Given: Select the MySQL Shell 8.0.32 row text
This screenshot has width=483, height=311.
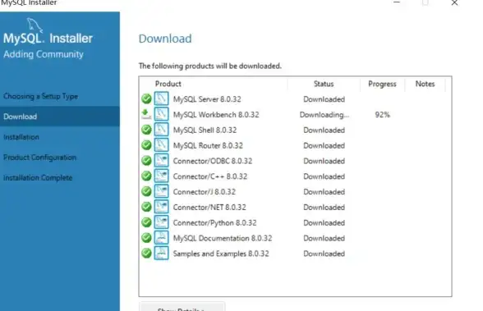Looking at the screenshot, I should [x=205, y=130].
